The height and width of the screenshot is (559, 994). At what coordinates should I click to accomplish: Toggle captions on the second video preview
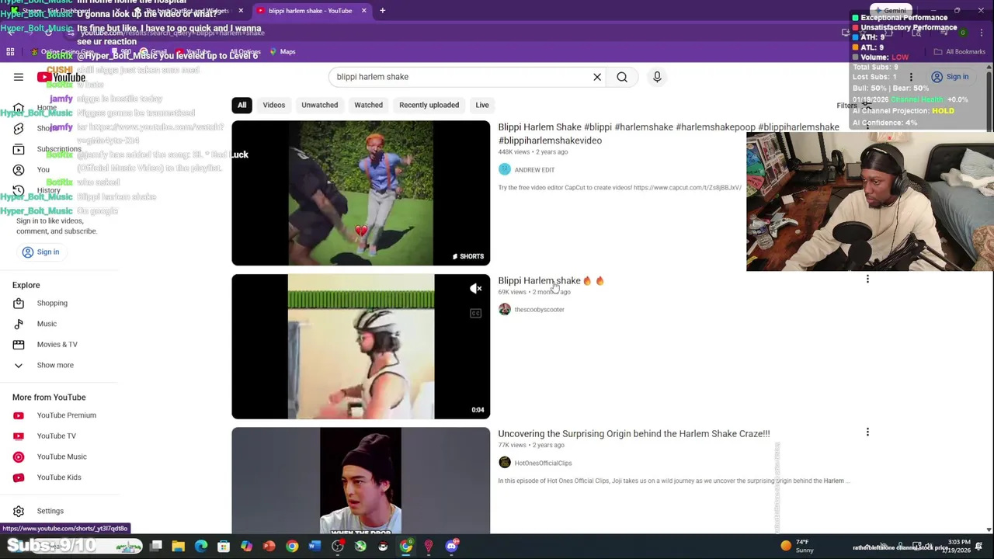(476, 313)
